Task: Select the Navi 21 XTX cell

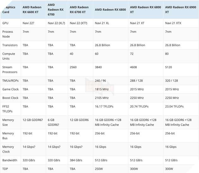Action: 174,23
